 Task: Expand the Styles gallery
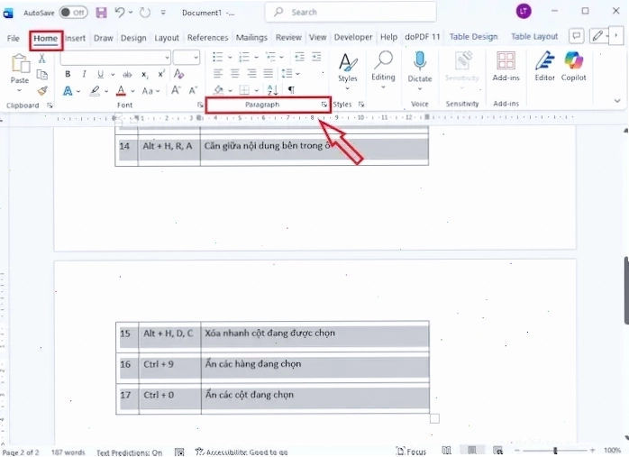(x=348, y=88)
